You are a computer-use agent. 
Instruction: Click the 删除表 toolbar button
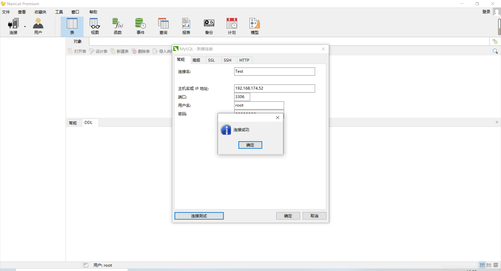[x=141, y=51]
